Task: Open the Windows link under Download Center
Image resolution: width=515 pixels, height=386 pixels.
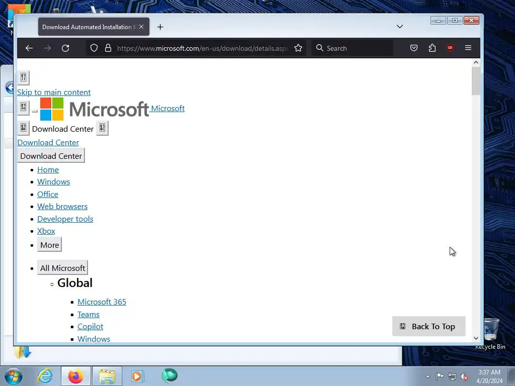Action: point(53,182)
